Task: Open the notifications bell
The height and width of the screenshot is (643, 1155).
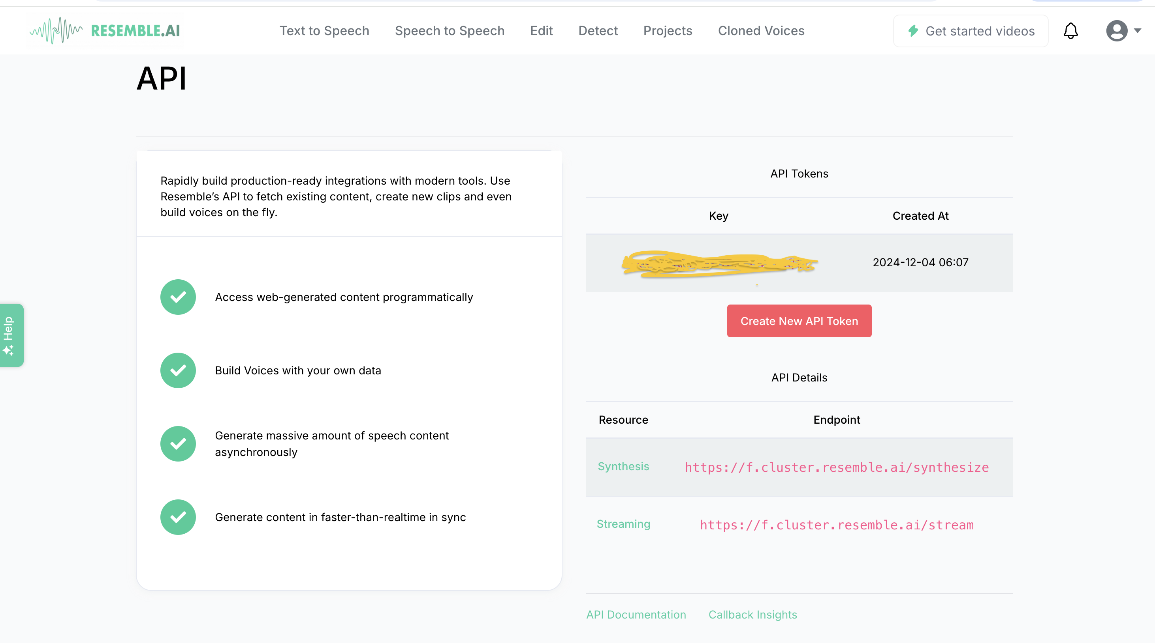Action: click(x=1071, y=30)
